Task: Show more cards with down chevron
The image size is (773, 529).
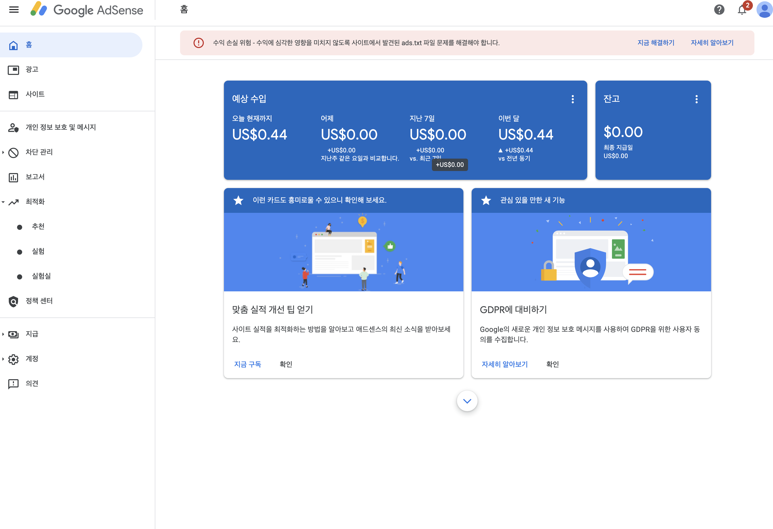Action: pyautogui.click(x=467, y=401)
